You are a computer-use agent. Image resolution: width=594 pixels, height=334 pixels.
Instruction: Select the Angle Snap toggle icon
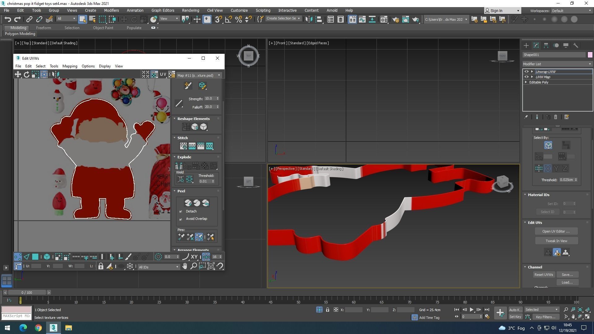click(229, 19)
